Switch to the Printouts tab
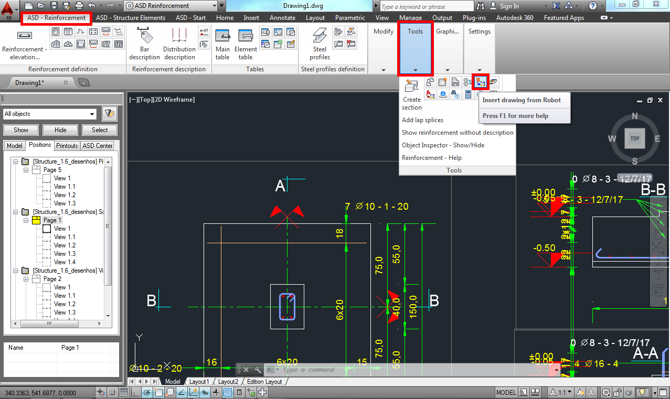 click(x=67, y=145)
